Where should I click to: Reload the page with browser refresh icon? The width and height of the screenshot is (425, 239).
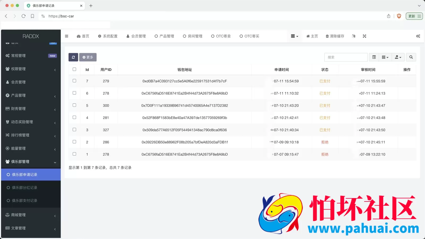[x=23, y=16]
